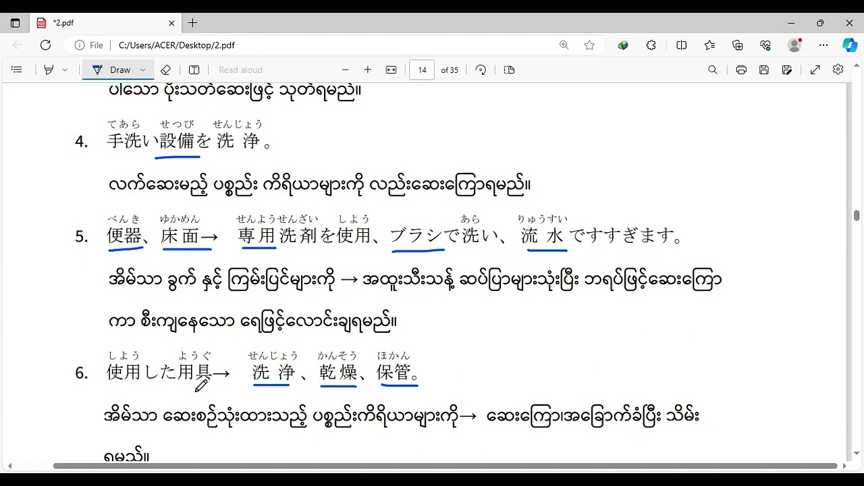
Task: Open the Internet Download Manager extension
Action: pos(623,45)
